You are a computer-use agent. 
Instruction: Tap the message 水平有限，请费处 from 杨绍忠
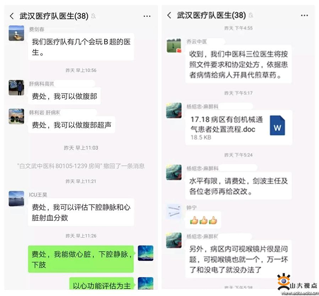tap(238, 186)
